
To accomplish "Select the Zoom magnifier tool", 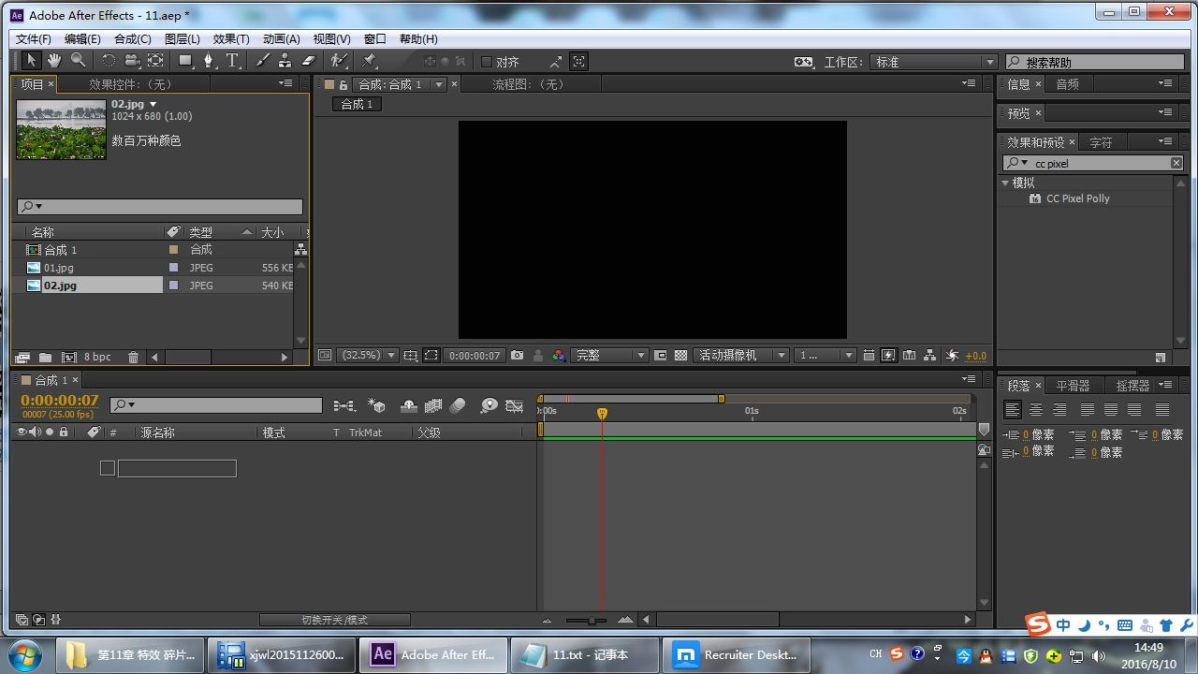I will click(x=79, y=61).
